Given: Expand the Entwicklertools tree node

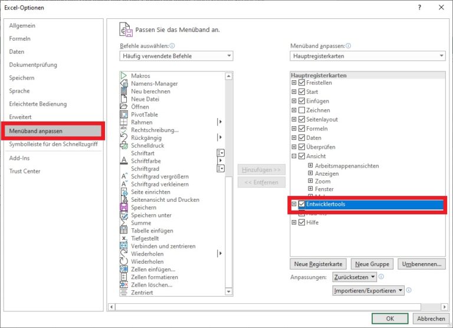Looking at the screenshot, I should [294, 204].
